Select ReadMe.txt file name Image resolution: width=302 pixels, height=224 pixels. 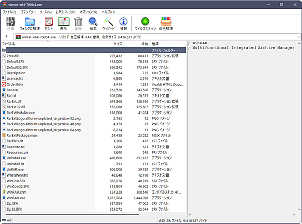15,147
